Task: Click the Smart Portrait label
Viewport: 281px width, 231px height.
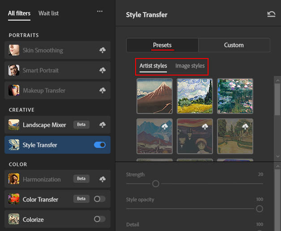Action: click(x=41, y=71)
